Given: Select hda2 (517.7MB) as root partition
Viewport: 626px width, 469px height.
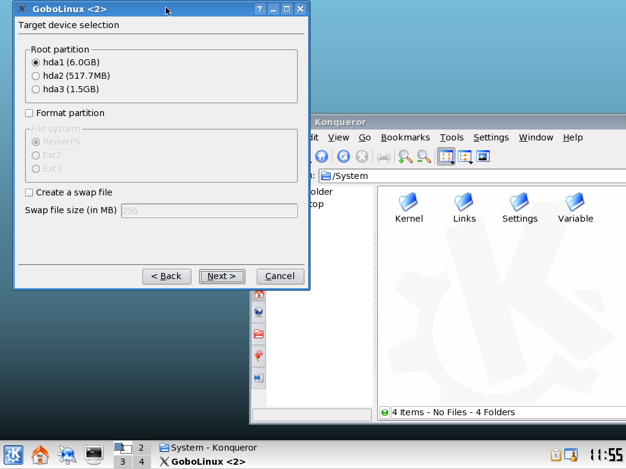Looking at the screenshot, I should coord(36,76).
